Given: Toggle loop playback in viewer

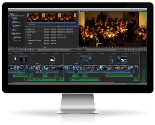Looking at the screenshot, I should click(x=144, y=47).
